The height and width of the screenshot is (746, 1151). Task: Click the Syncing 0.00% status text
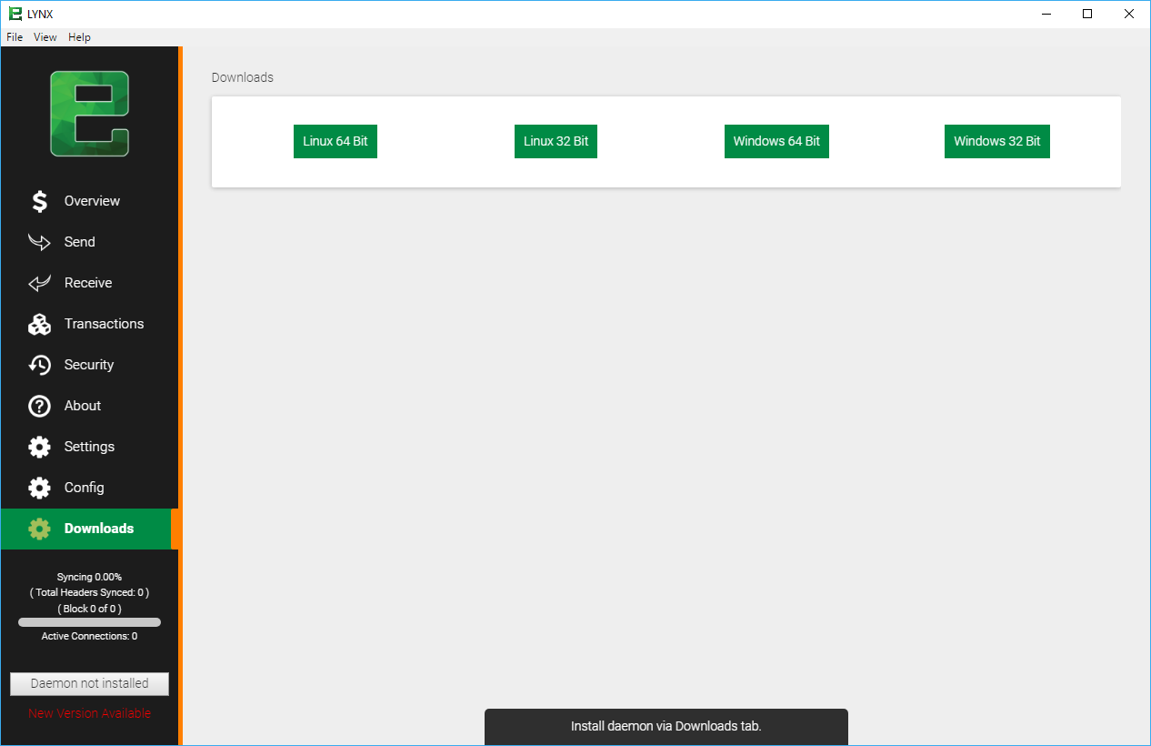[89, 577]
